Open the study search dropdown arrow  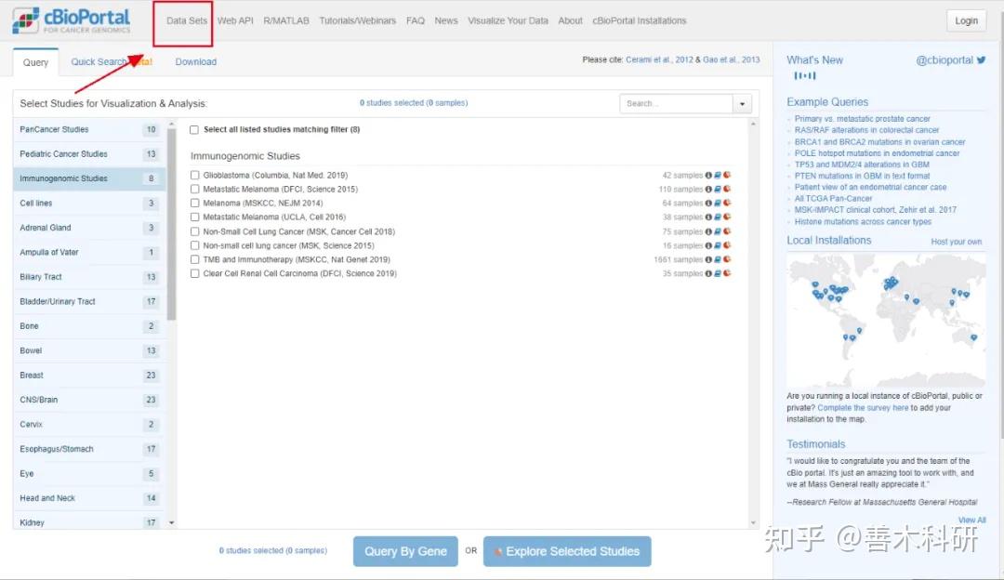click(742, 104)
